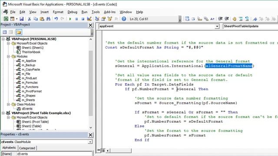
Task: Open the Add-Ins menu
Action: 109,12
